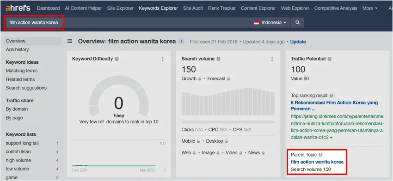Open the hamburger menu beside Overview title
The height and width of the screenshot is (181, 393).
tap(70, 41)
